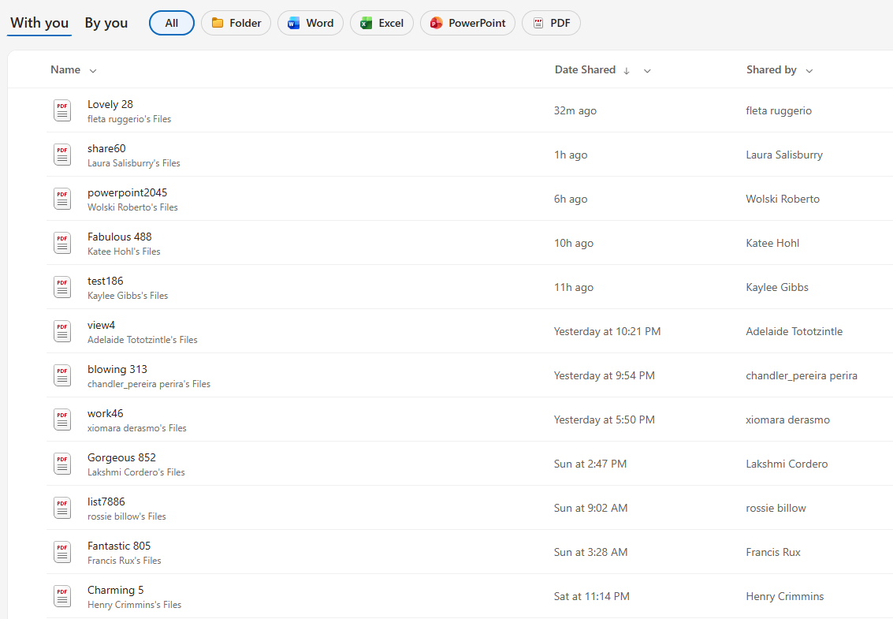Click the PDF icon for list7886
This screenshot has width=893, height=619.
tap(62, 508)
